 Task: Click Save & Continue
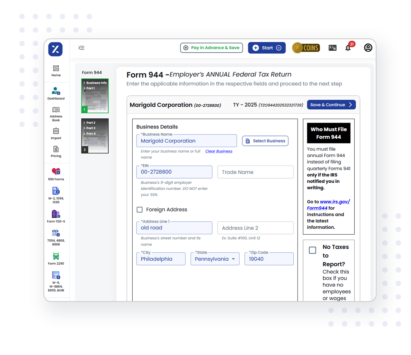(331, 105)
